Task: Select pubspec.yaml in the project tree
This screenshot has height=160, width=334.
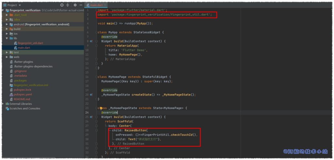Action: pyautogui.click(x=23, y=95)
